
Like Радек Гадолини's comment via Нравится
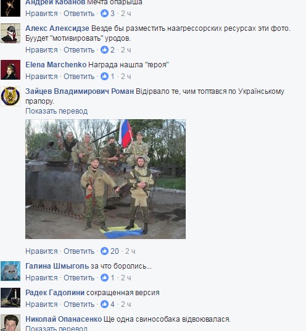tap(41, 304)
